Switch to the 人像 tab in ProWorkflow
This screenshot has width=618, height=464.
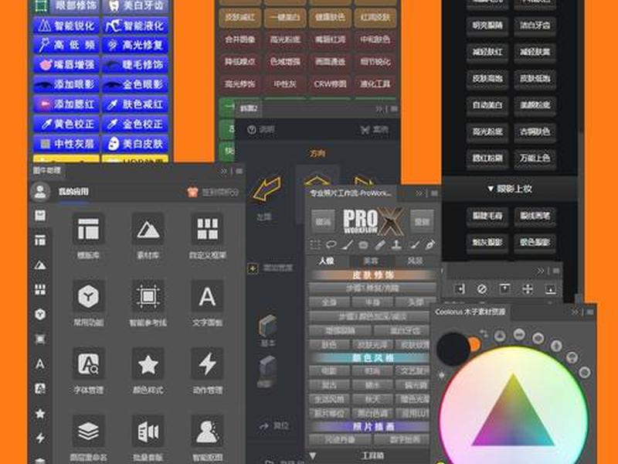pos(327,261)
